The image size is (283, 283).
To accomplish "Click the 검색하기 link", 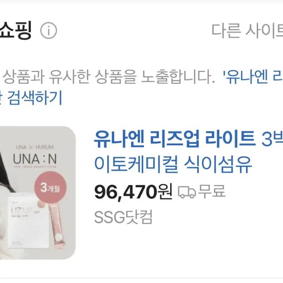I will (35, 98).
